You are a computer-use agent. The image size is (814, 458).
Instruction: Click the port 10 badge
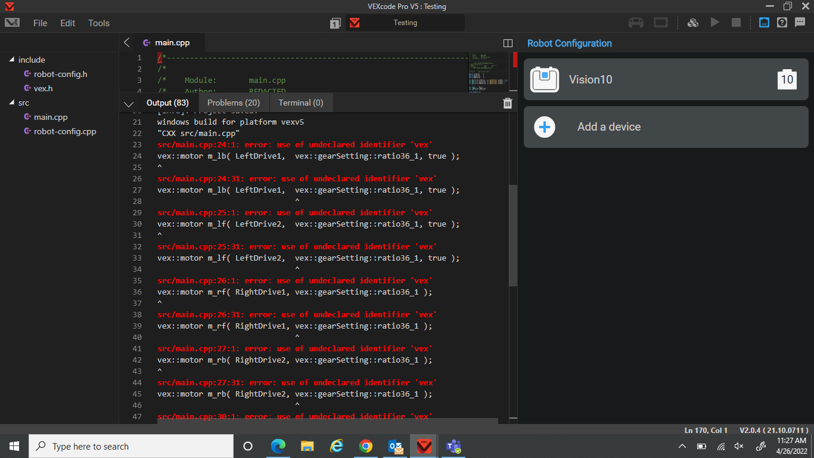click(787, 79)
